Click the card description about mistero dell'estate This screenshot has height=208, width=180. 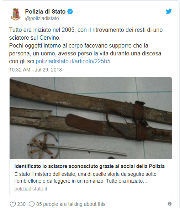point(85,178)
